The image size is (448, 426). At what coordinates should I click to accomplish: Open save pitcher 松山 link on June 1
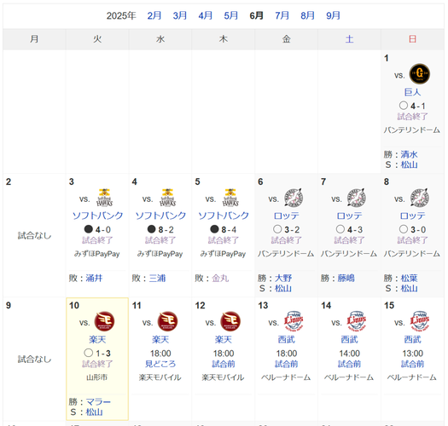point(409,164)
